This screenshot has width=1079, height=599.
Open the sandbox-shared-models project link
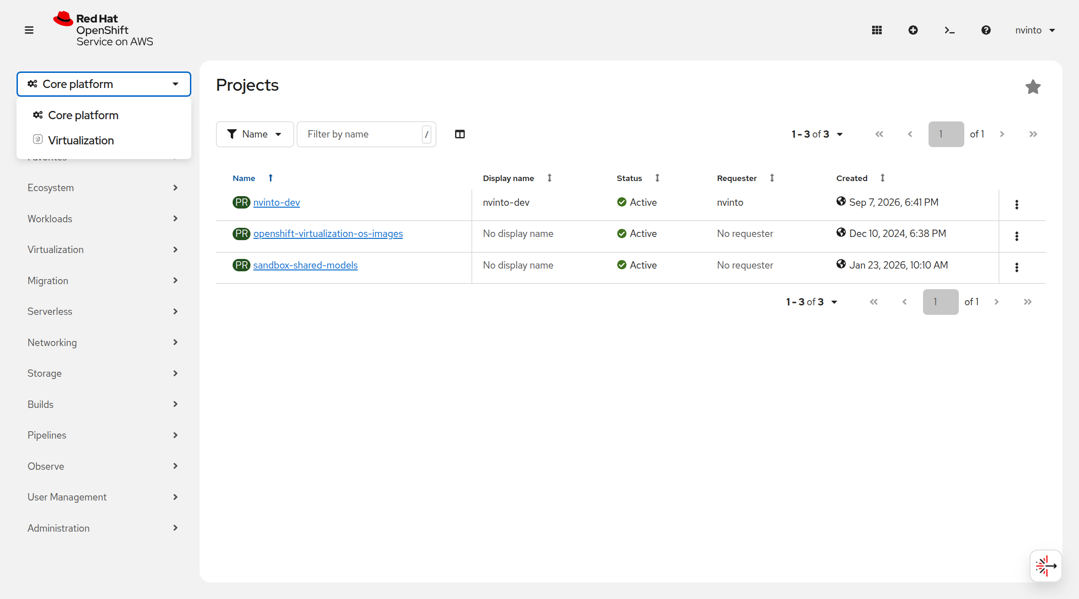pos(306,265)
